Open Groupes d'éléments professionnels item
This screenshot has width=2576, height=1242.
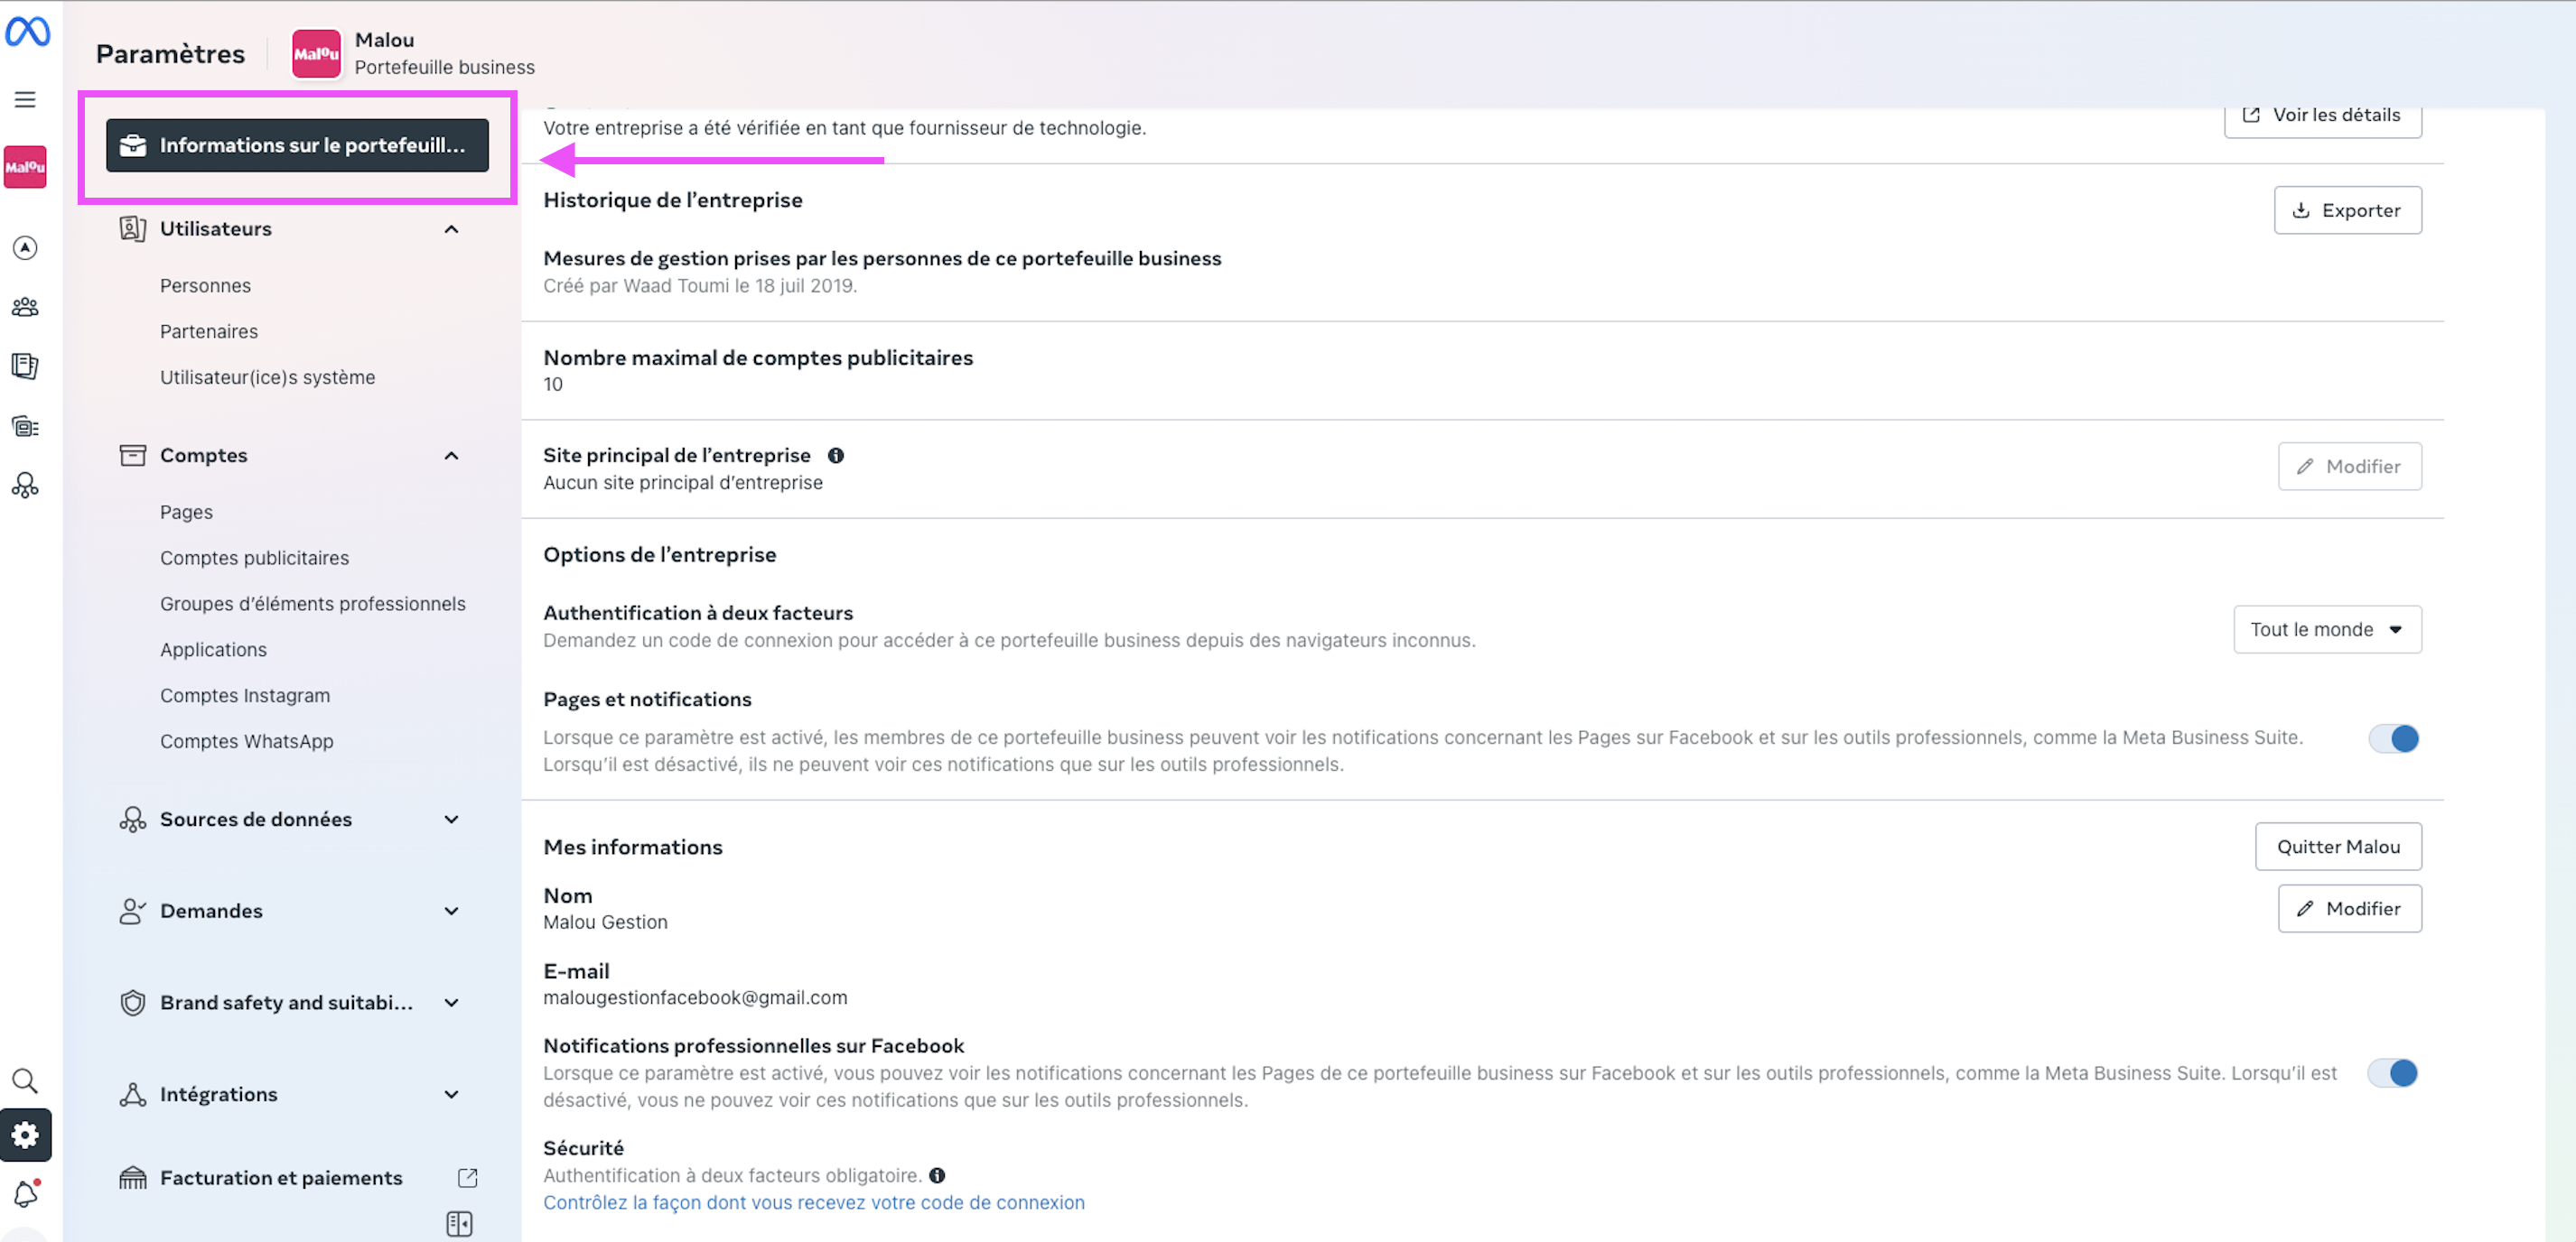point(312,604)
